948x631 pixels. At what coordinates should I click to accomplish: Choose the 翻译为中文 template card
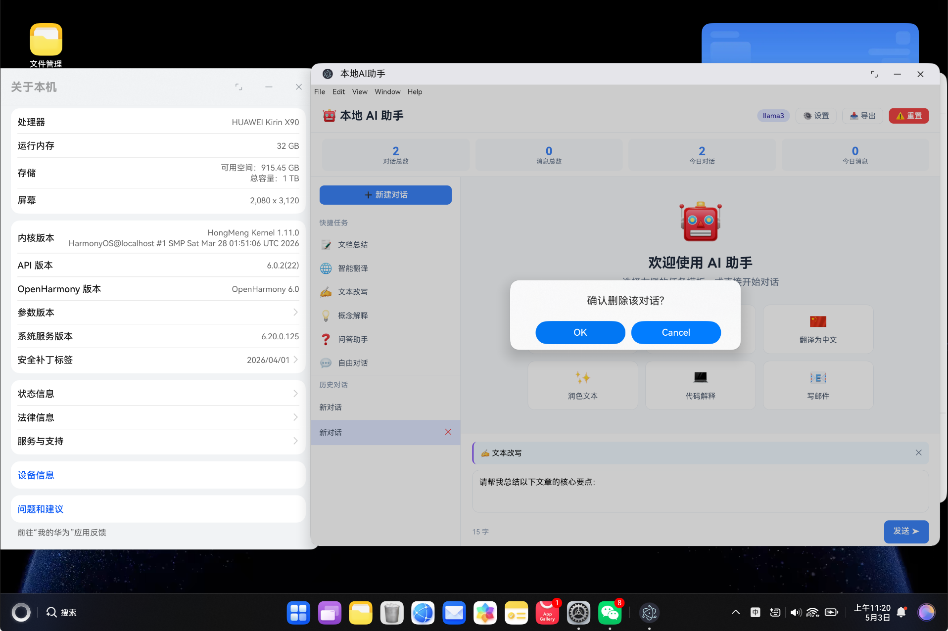pyautogui.click(x=818, y=329)
